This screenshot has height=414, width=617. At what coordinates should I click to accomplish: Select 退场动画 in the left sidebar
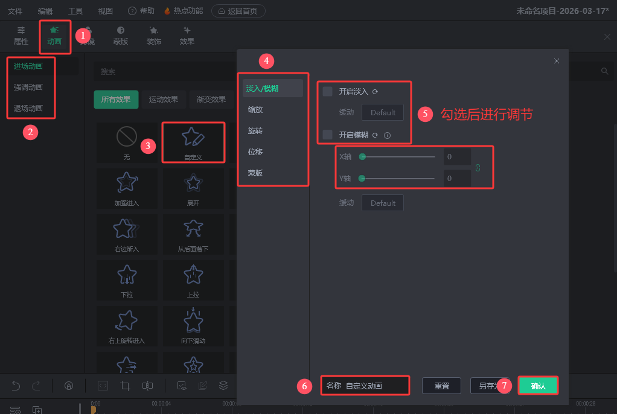tap(28, 109)
